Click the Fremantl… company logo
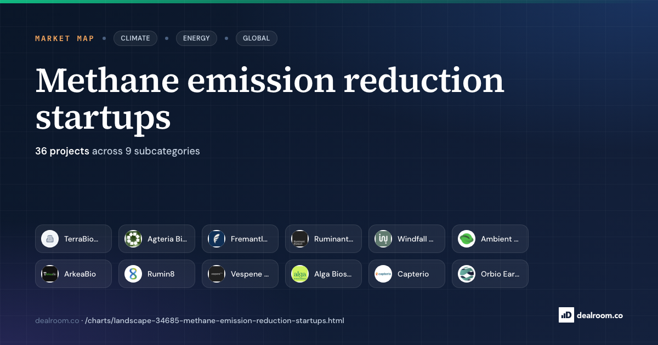658x345 pixels. pos(217,239)
